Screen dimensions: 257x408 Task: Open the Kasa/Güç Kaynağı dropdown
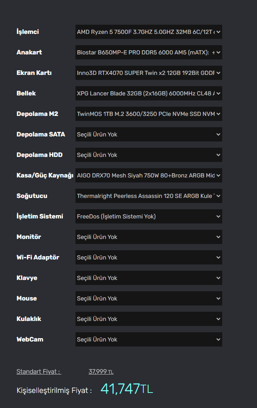click(x=148, y=175)
